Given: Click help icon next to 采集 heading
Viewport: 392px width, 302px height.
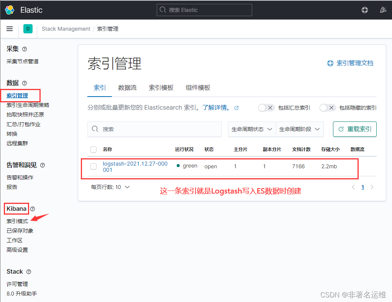Looking at the screenshot, I should pos(25,49).
